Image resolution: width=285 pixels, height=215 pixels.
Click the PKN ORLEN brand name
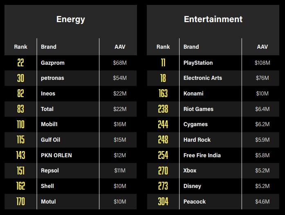(56, 155)
